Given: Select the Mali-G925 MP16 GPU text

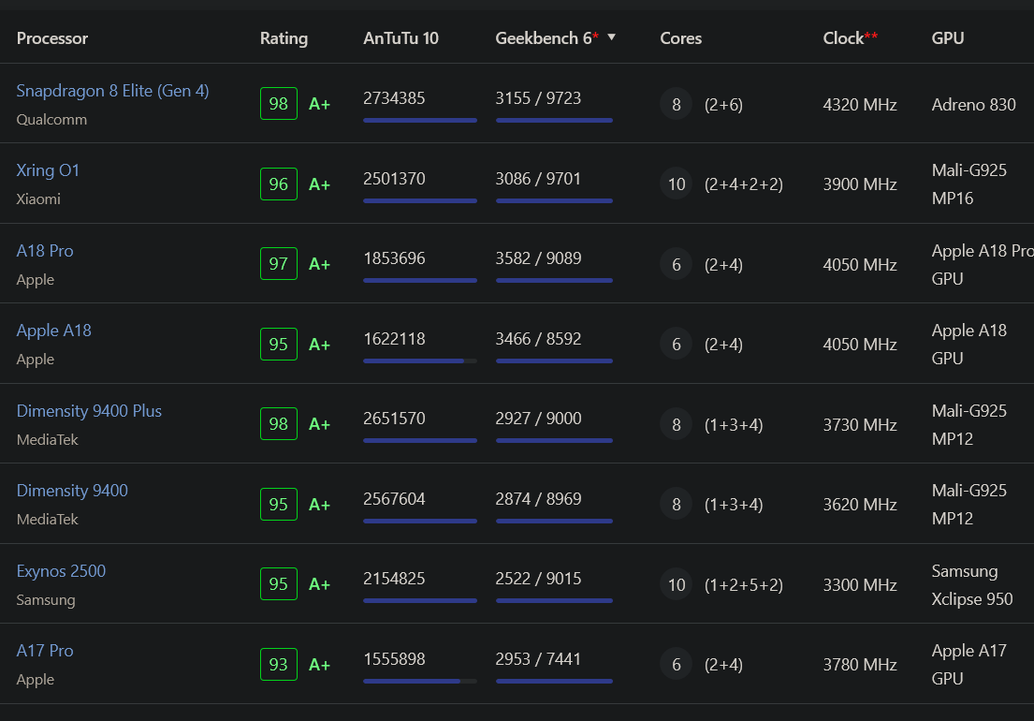Looking at the screenshot, I should pyautogui.click(x=969, y=184).
